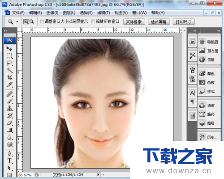This screenshot has width=224, height=179.
Task: Click the 适合屏幕 button
Action: 159,22
